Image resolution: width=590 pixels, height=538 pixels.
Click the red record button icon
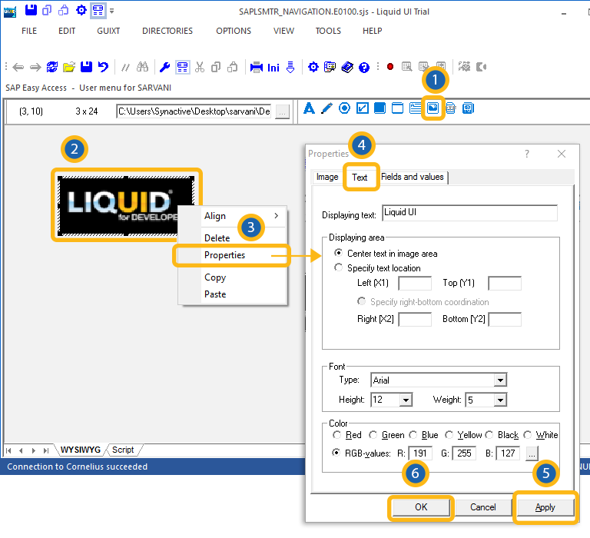pyautogui.click(x=390, y=67)
